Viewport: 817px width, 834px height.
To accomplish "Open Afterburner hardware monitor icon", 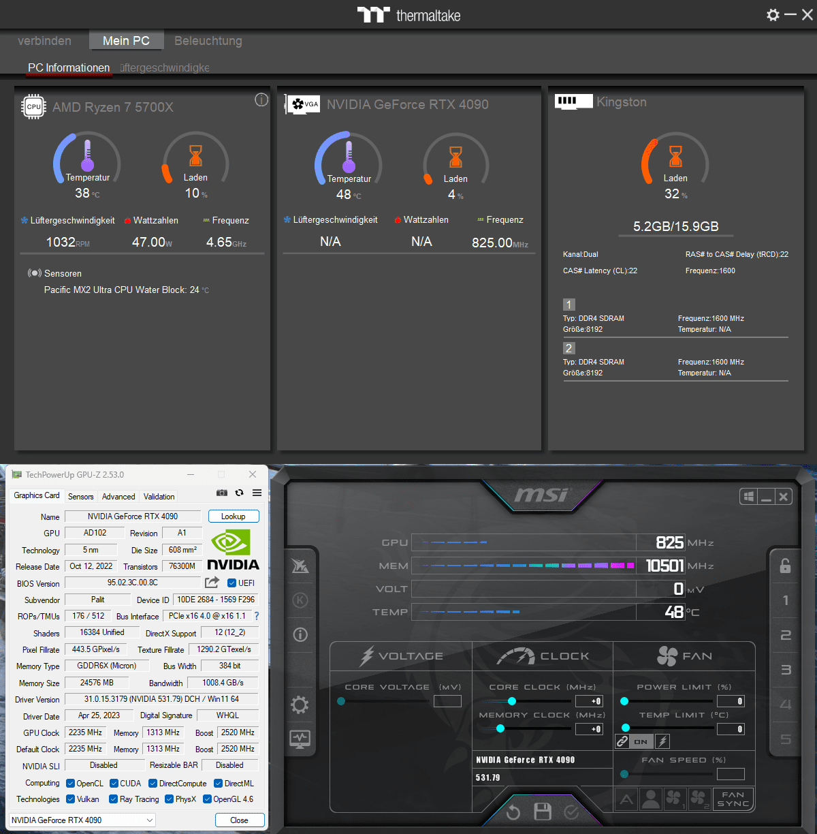I will pyautogui.click(x=300, y=739).
